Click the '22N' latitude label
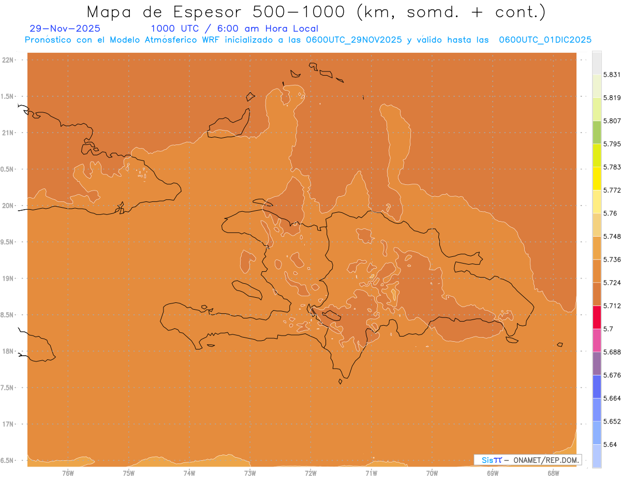This screenshot has height=480, width=621. coord(8,60)
